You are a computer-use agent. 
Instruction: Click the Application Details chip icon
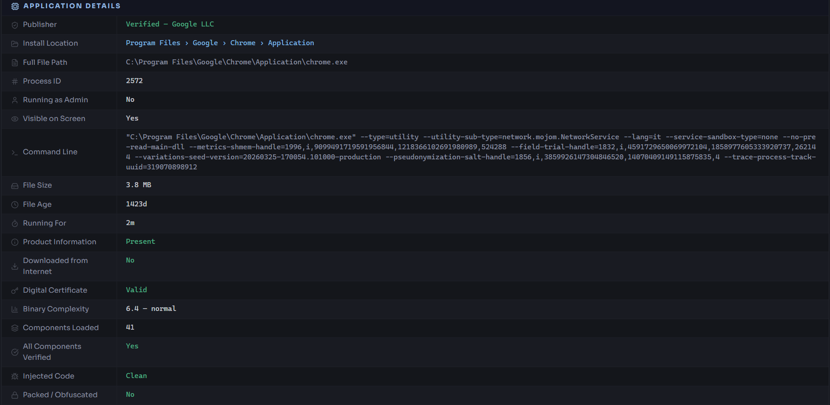click(15, 6)
